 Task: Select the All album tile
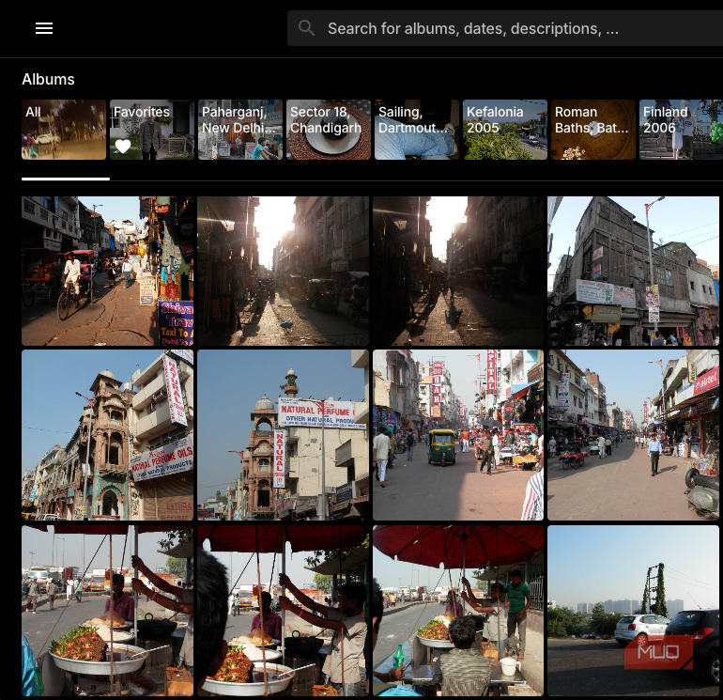click(x=64, y=130)
